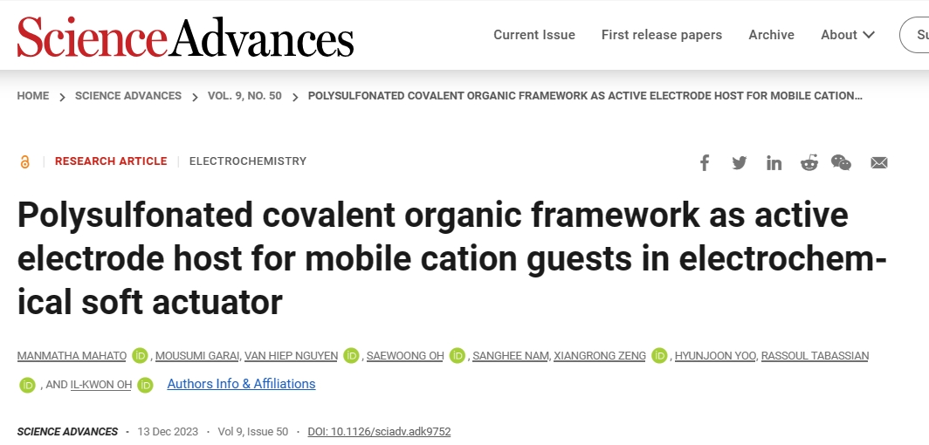Open ORCID icon next to Il-Kwon Oh

tap(145, 386)
